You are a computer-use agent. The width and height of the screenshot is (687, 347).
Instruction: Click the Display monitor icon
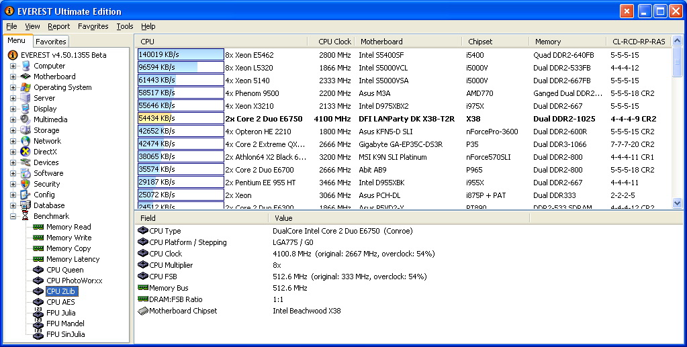pos(26,109)
